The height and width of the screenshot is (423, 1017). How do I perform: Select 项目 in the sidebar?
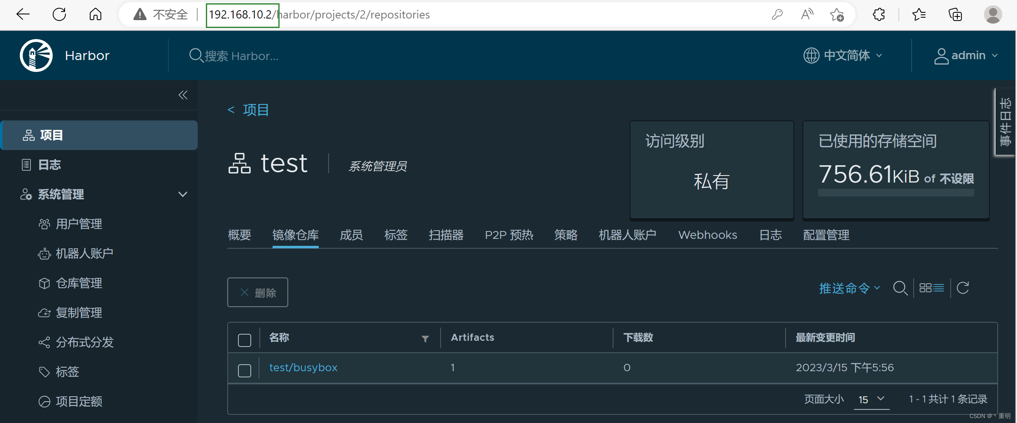(99, 135)
